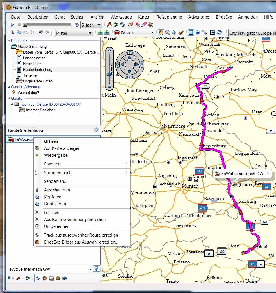
Task: Toggle the waypoints filter showing 3
Action: point(20,278)
